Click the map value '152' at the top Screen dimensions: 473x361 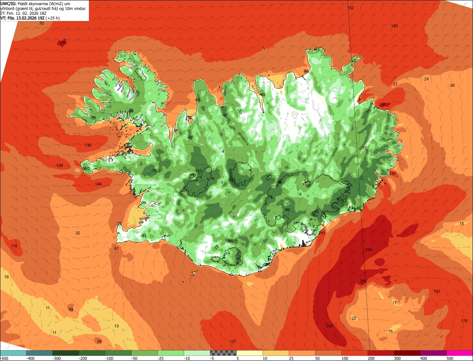350,8
